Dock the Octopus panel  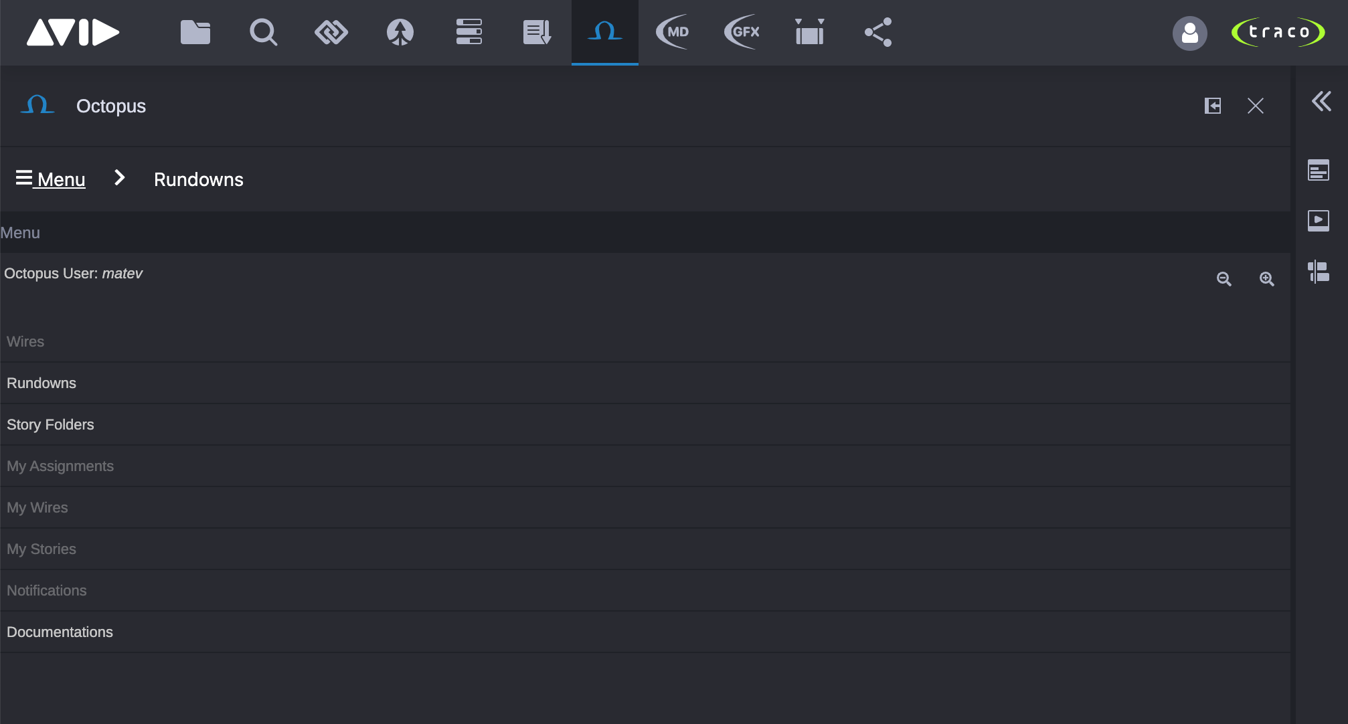tap(1212, 106)
